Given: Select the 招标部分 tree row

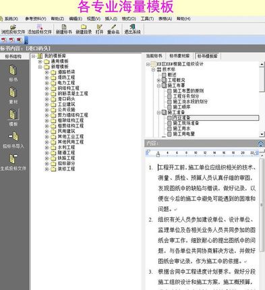Looking at the screenshot, I should (66, 164).
